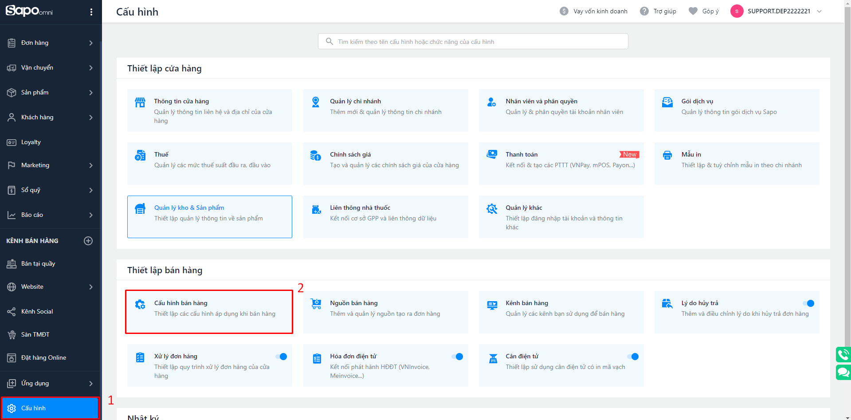Click the Thuế tax icon
This screenshot has height=420, width=851.
(140, 155)
